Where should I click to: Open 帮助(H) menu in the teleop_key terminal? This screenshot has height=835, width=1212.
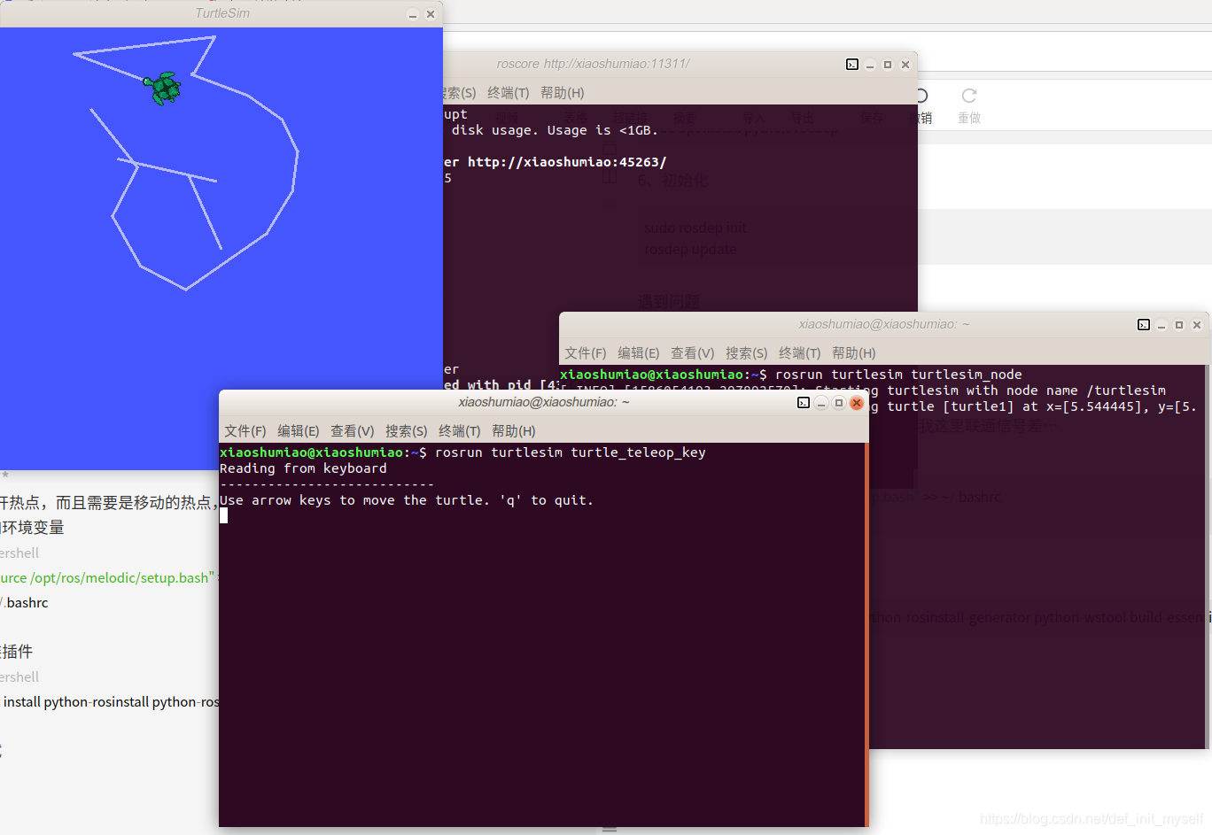tap(514, 431)
